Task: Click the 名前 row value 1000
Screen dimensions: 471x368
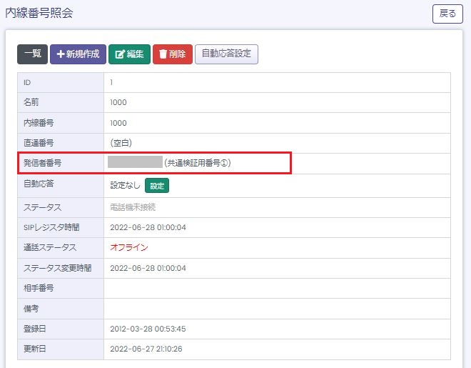Action: [118, 103]
